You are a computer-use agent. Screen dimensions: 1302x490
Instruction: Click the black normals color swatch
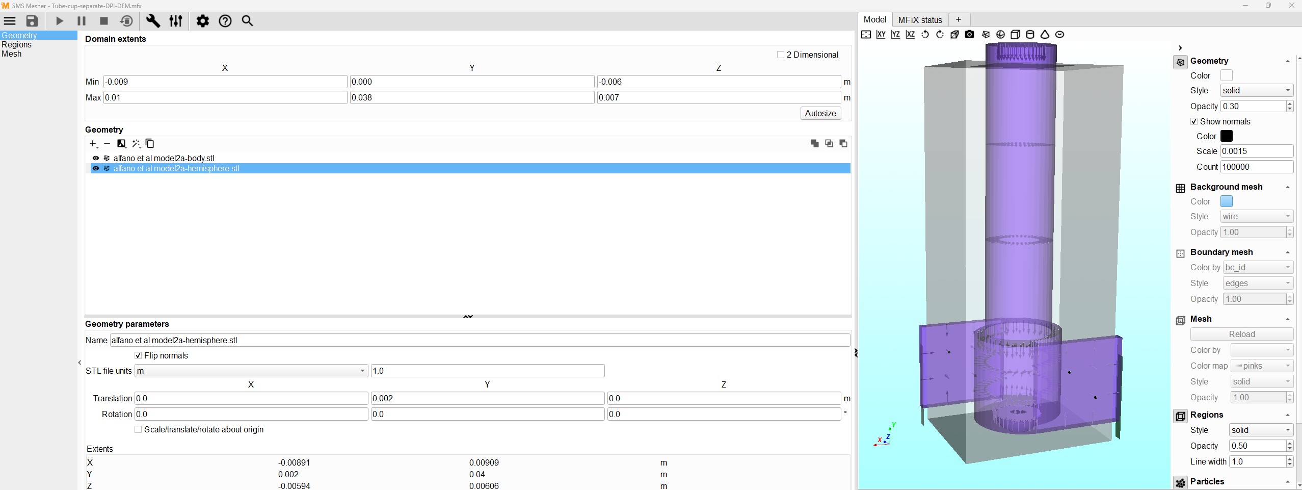click(x=1227, y=136)
